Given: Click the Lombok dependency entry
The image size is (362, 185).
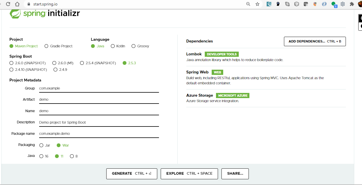Looking at the screenshot, I should pos(266,57).
